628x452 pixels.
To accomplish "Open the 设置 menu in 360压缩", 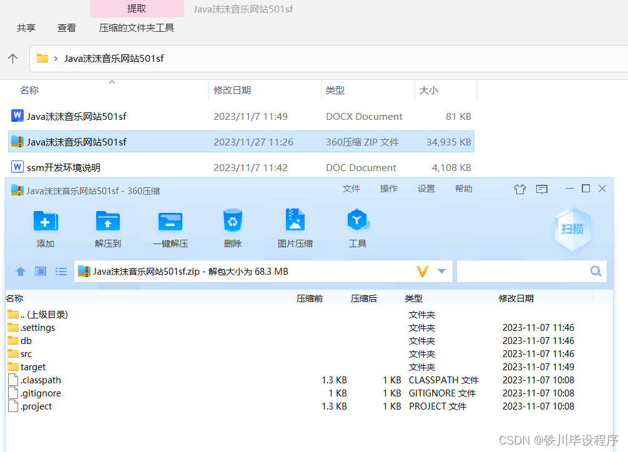I will tap(426, 189).
